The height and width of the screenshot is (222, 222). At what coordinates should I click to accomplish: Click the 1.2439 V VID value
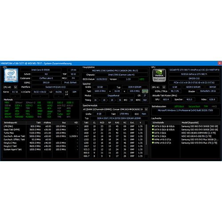[x=74, y=136]
